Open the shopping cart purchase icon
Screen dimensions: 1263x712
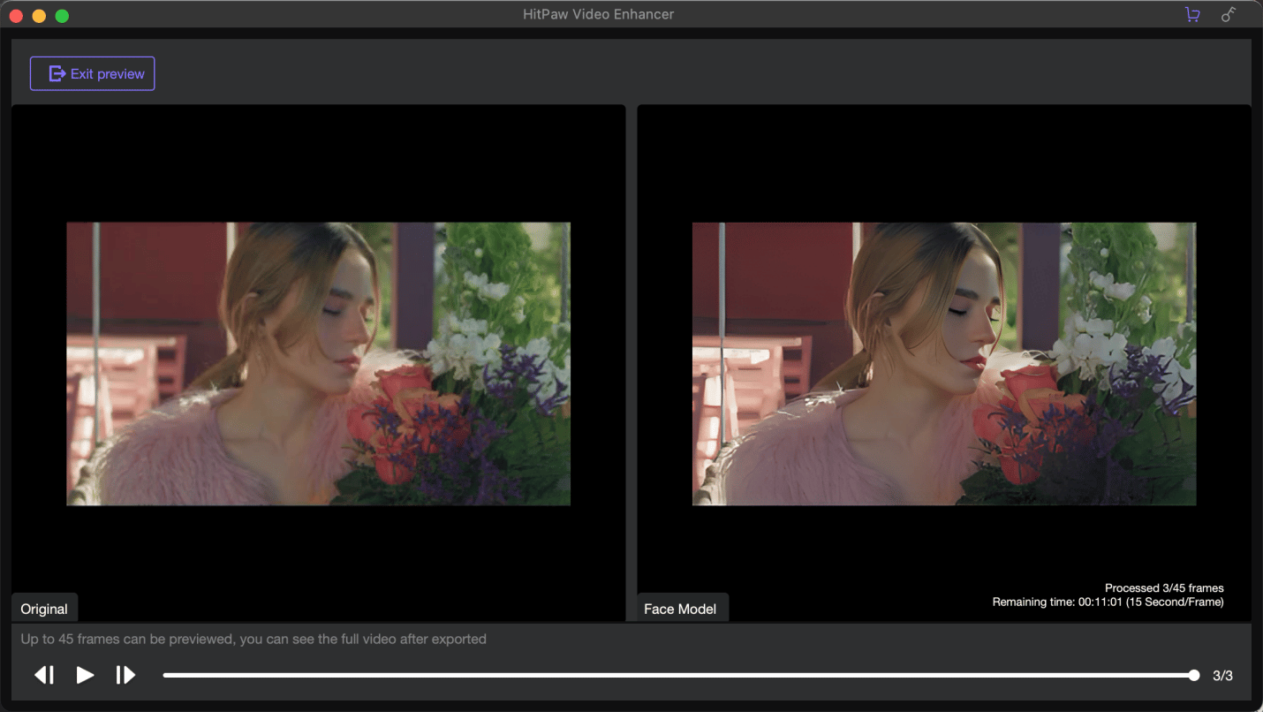point(1192,15)
